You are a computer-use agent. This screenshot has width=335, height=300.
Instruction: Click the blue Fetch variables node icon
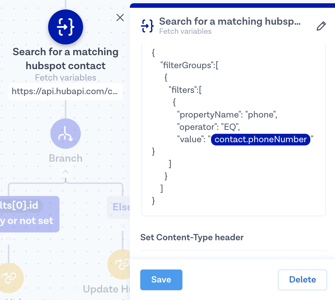(66, 27)
